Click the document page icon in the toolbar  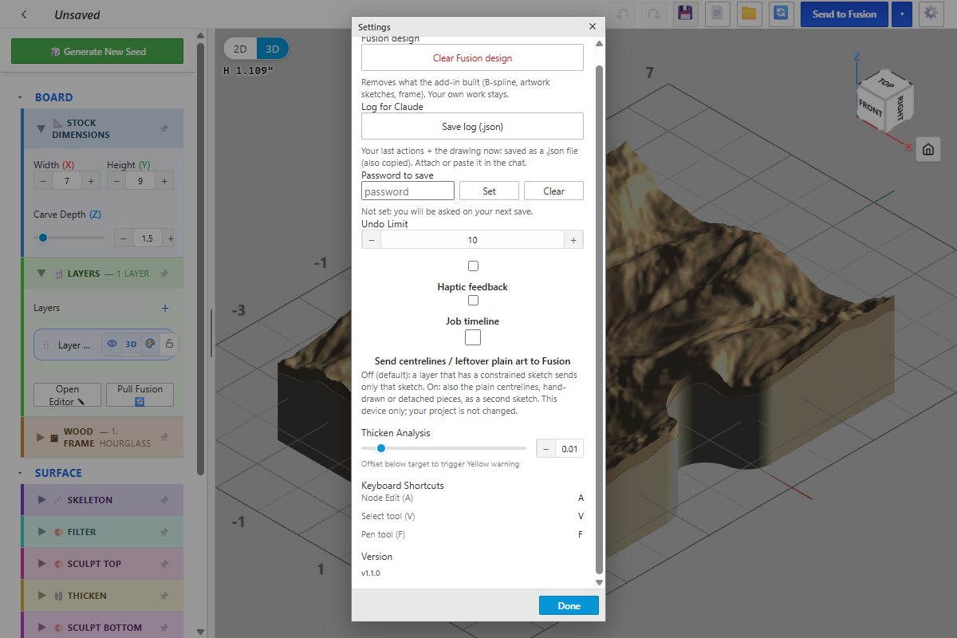(717, 14)
